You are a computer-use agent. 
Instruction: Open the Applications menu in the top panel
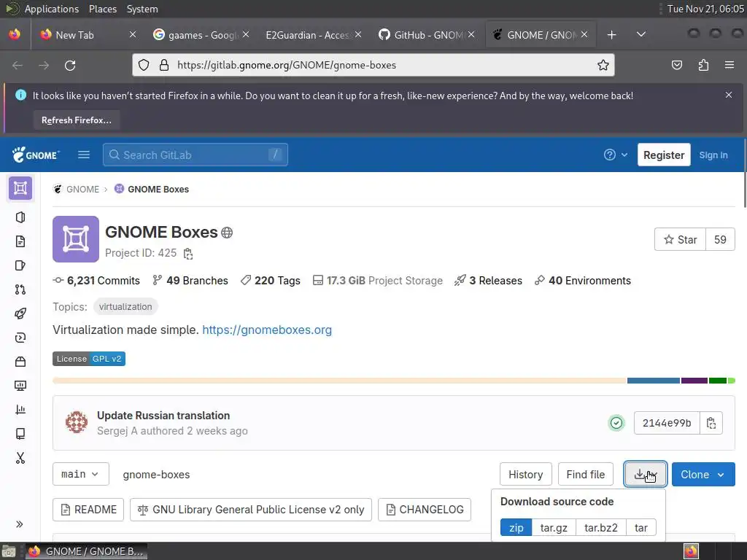click(52, 9)
